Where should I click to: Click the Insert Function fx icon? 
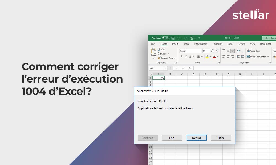pyautogui.click(x=189, y=68)
